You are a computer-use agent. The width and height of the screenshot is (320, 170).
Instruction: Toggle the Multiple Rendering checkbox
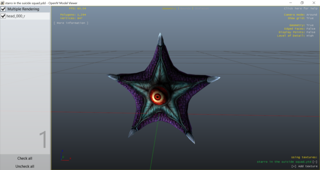pos(3,9)
